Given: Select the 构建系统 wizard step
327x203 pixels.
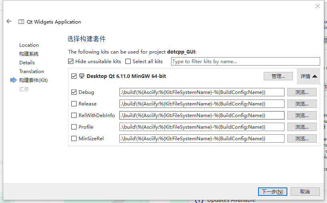Looking at the screenshot, I should [29, 54].
